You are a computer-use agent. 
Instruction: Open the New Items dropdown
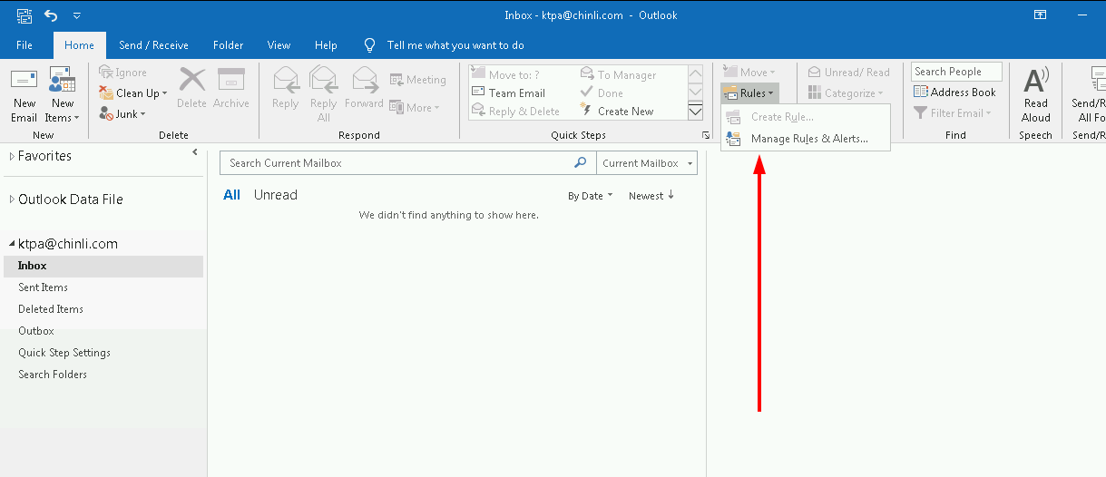point(62,94)
